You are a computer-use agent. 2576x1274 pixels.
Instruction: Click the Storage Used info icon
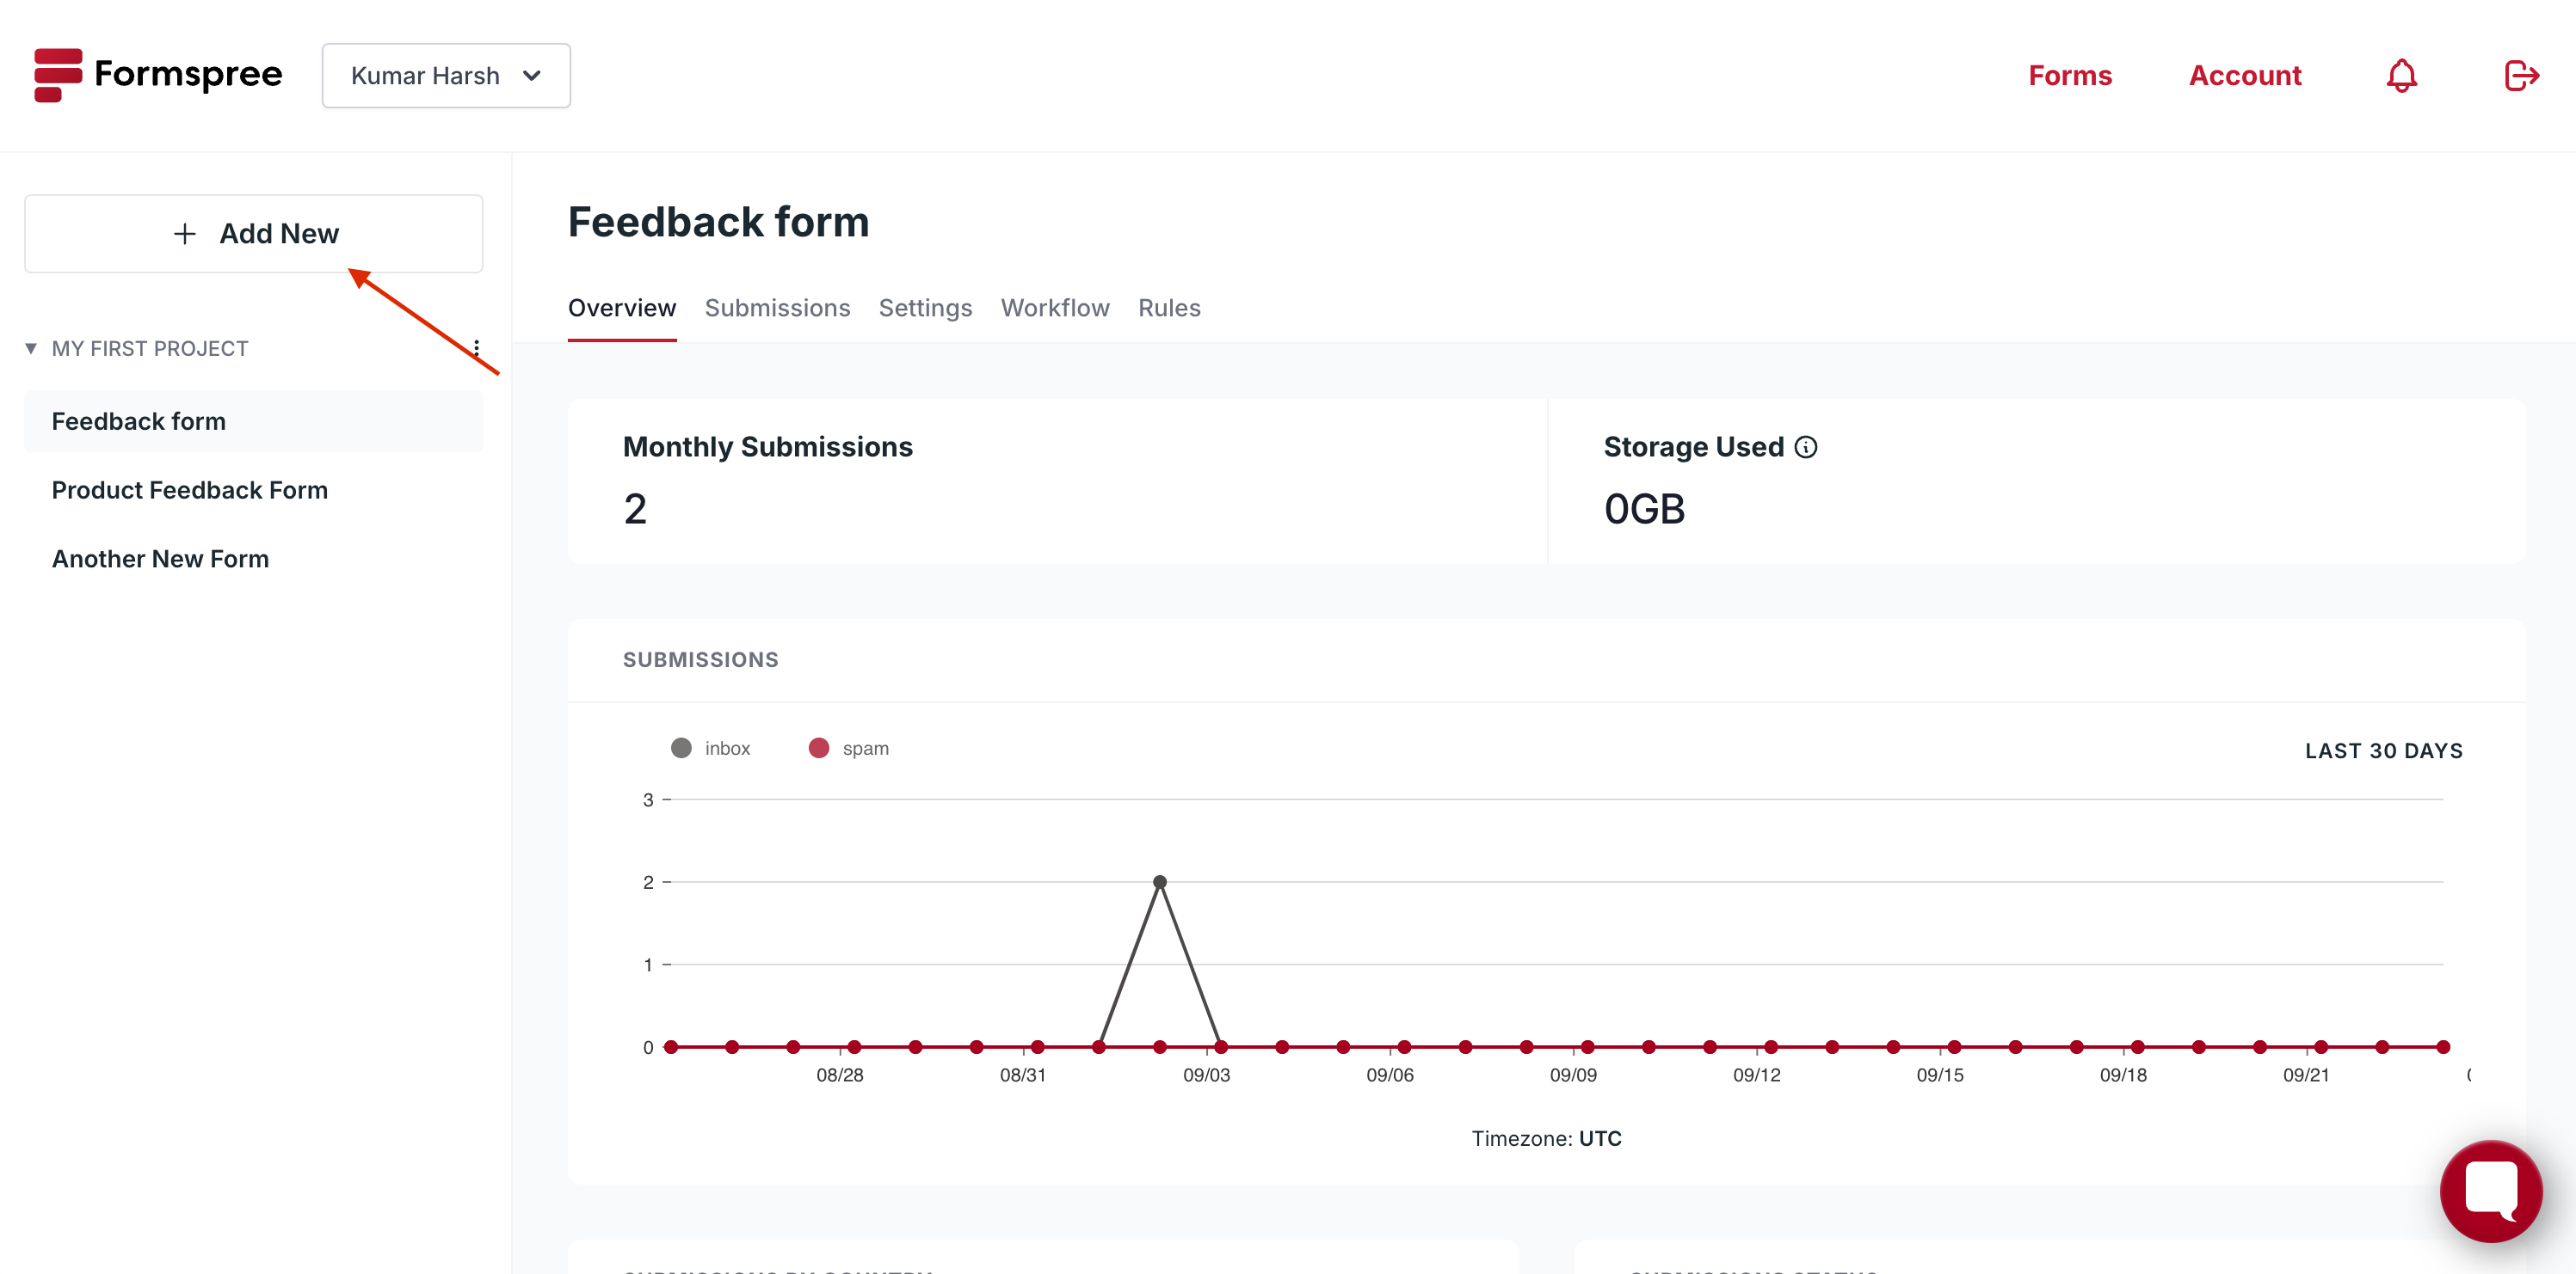pyautogui.click(x=1806, y=448)
